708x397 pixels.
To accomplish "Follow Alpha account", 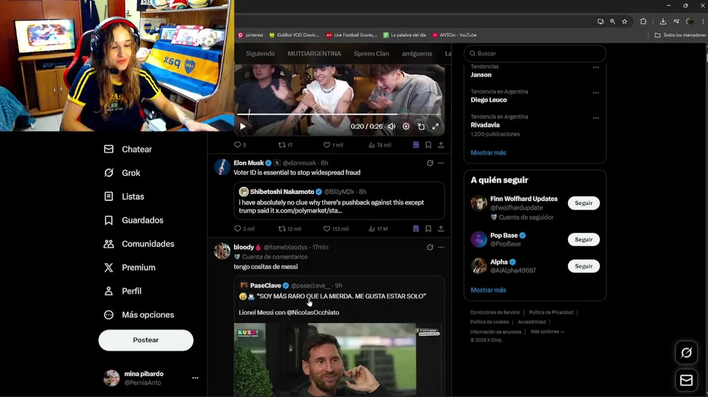I will pos(584,266).
